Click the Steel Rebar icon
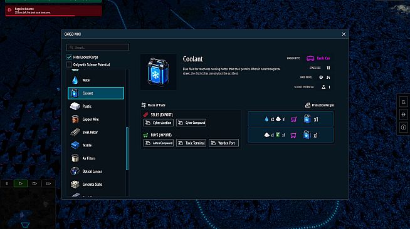The height and width of the screenshot is (229, 410). pyautogui.click(x=75, y=132)
